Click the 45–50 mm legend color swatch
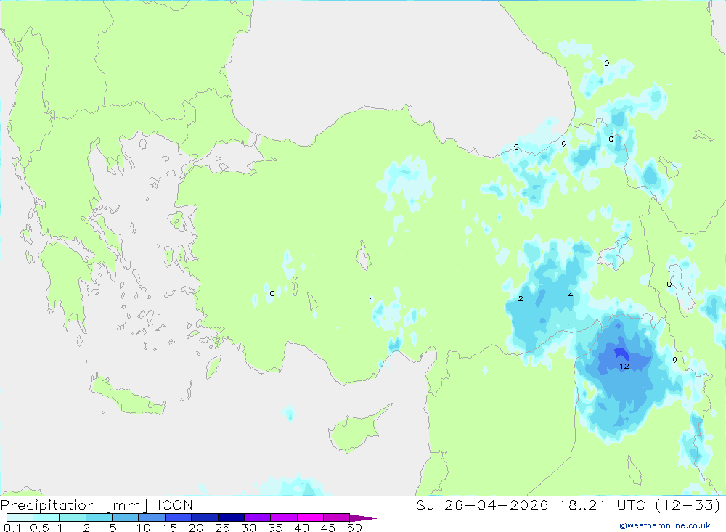This screenshot has width=726, height=532. click(336, 517)
